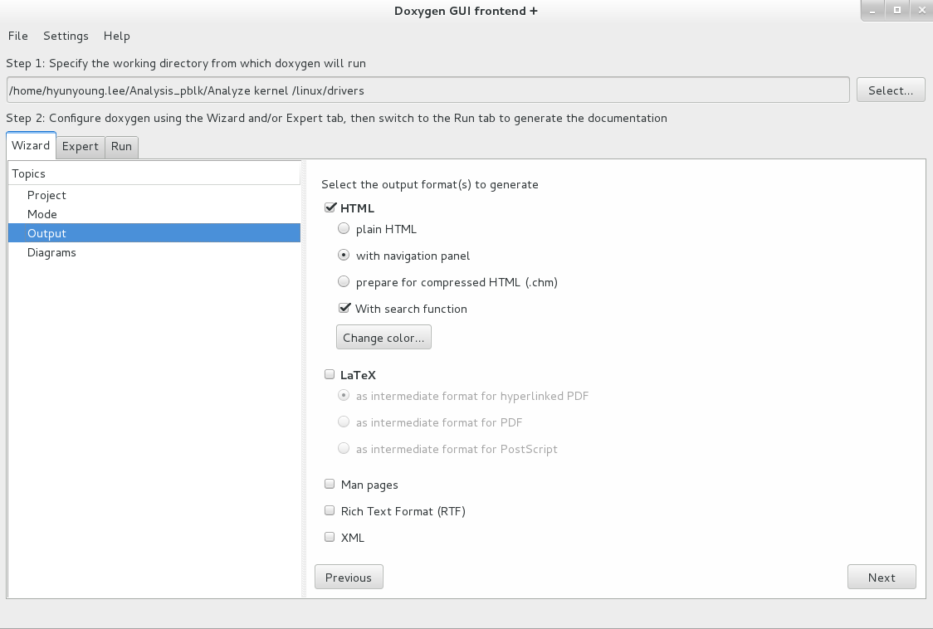Uncheck the HTML output checkbox

(330, 207)
